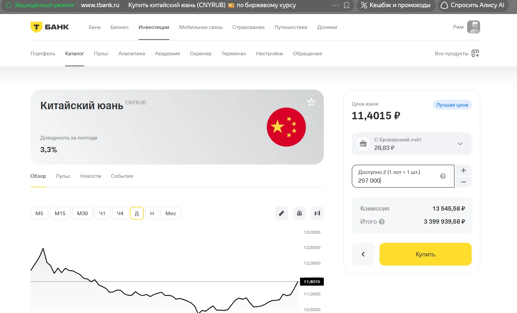Go to the Каталог tab
Image resolution: width=517 pixels, height=313 pixels.
[75, 54]
